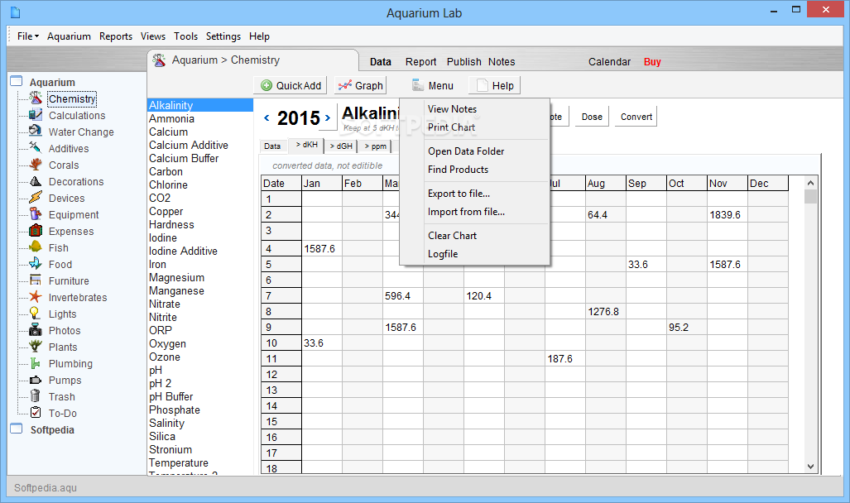Screen dimensions: 850x503
Task: Go to previous year arrow before 2015
Action: (x=267, y=117)
